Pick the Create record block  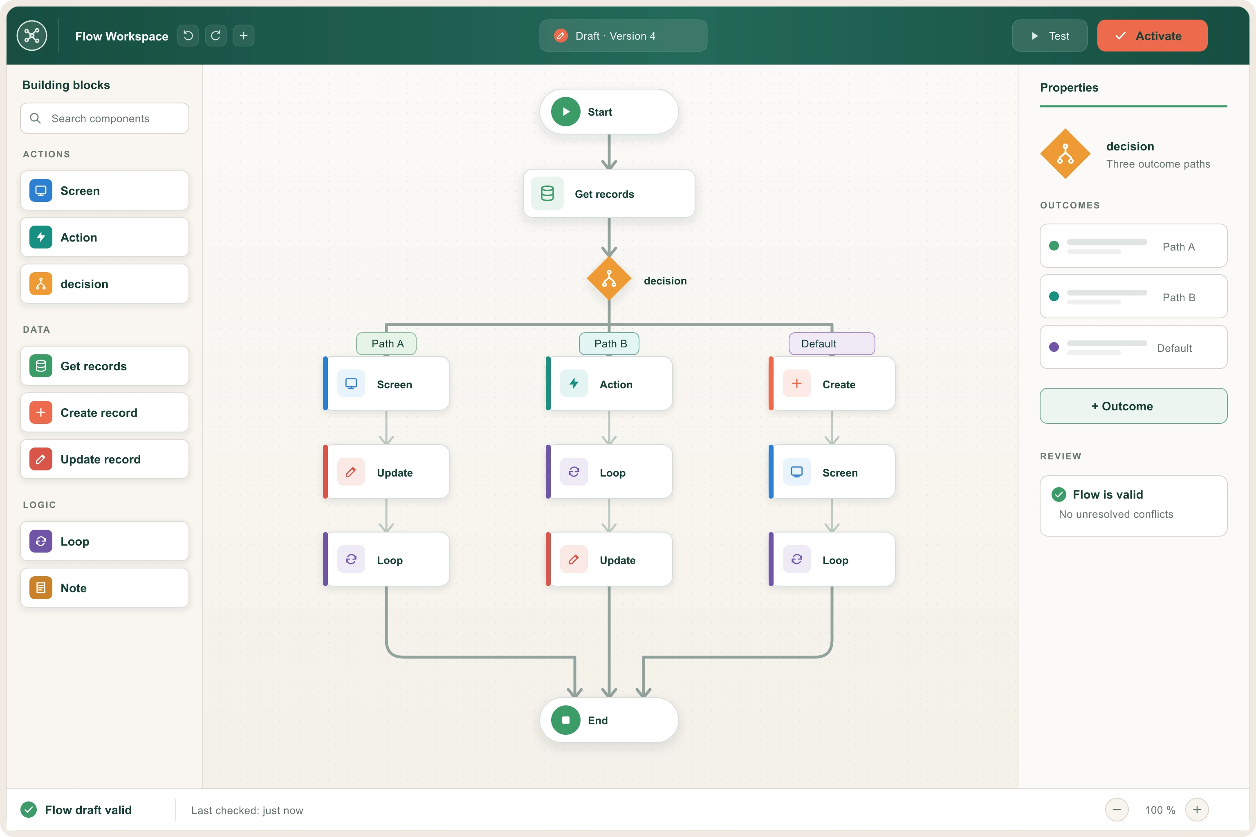[105, 412]
